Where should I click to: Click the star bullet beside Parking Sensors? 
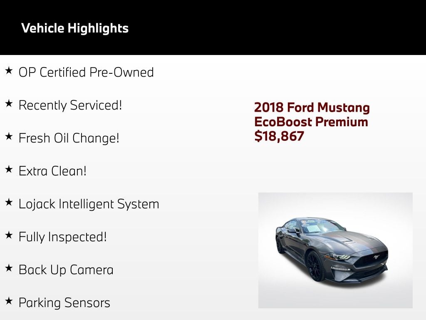[9, 301]
